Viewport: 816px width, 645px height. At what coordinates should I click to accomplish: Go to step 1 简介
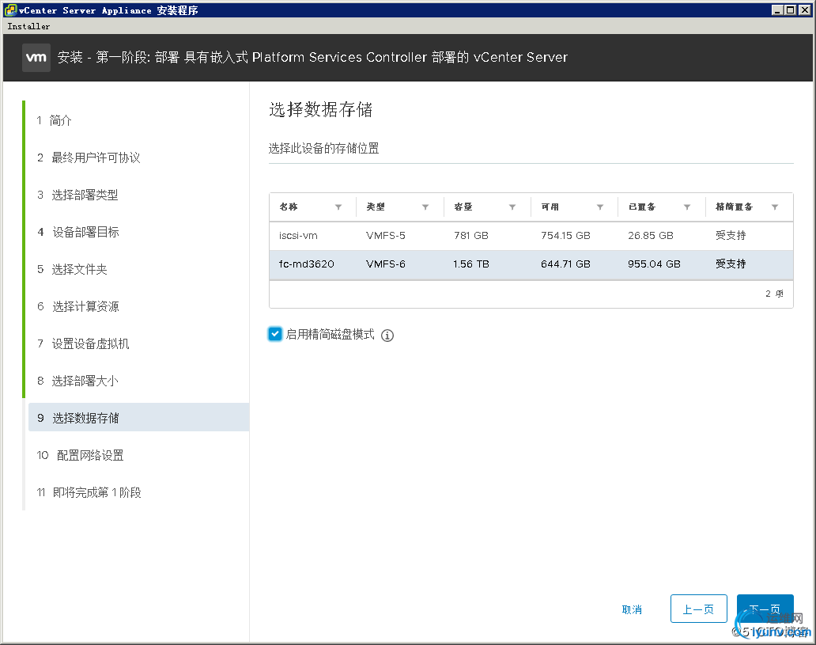[x=54, y=120]
